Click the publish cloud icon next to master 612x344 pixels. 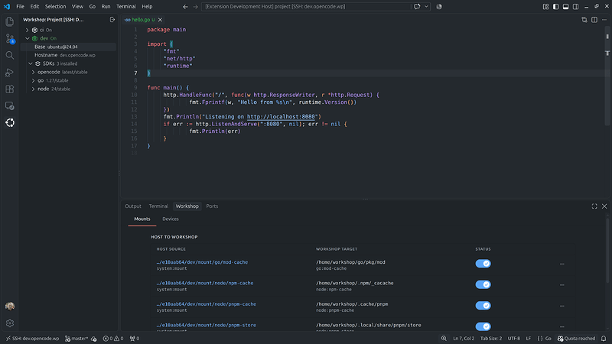[93, 339]
